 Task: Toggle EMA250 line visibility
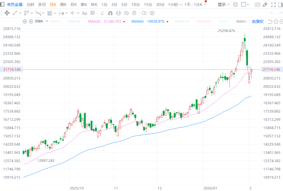204,21
